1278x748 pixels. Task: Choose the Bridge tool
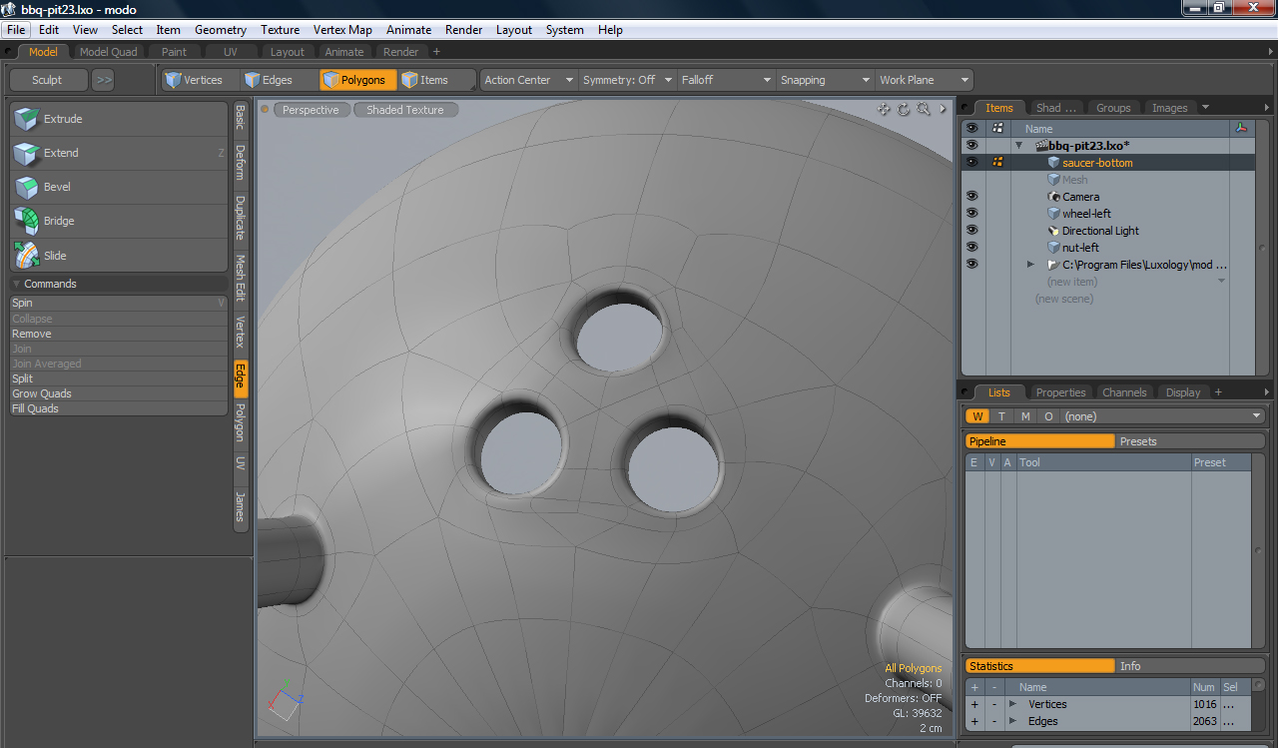119,221
